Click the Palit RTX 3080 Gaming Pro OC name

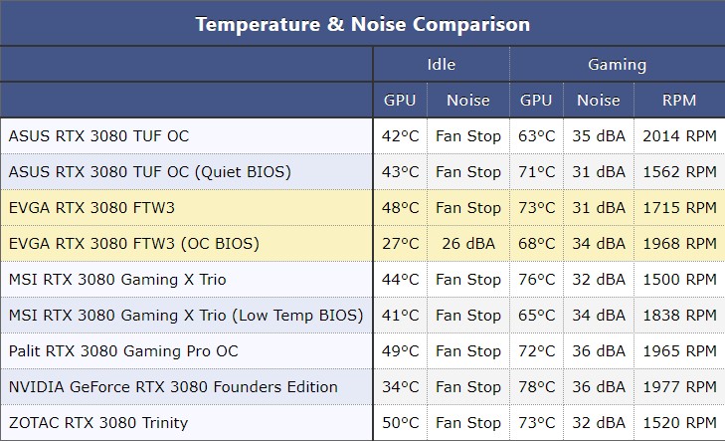click(123, 351)
